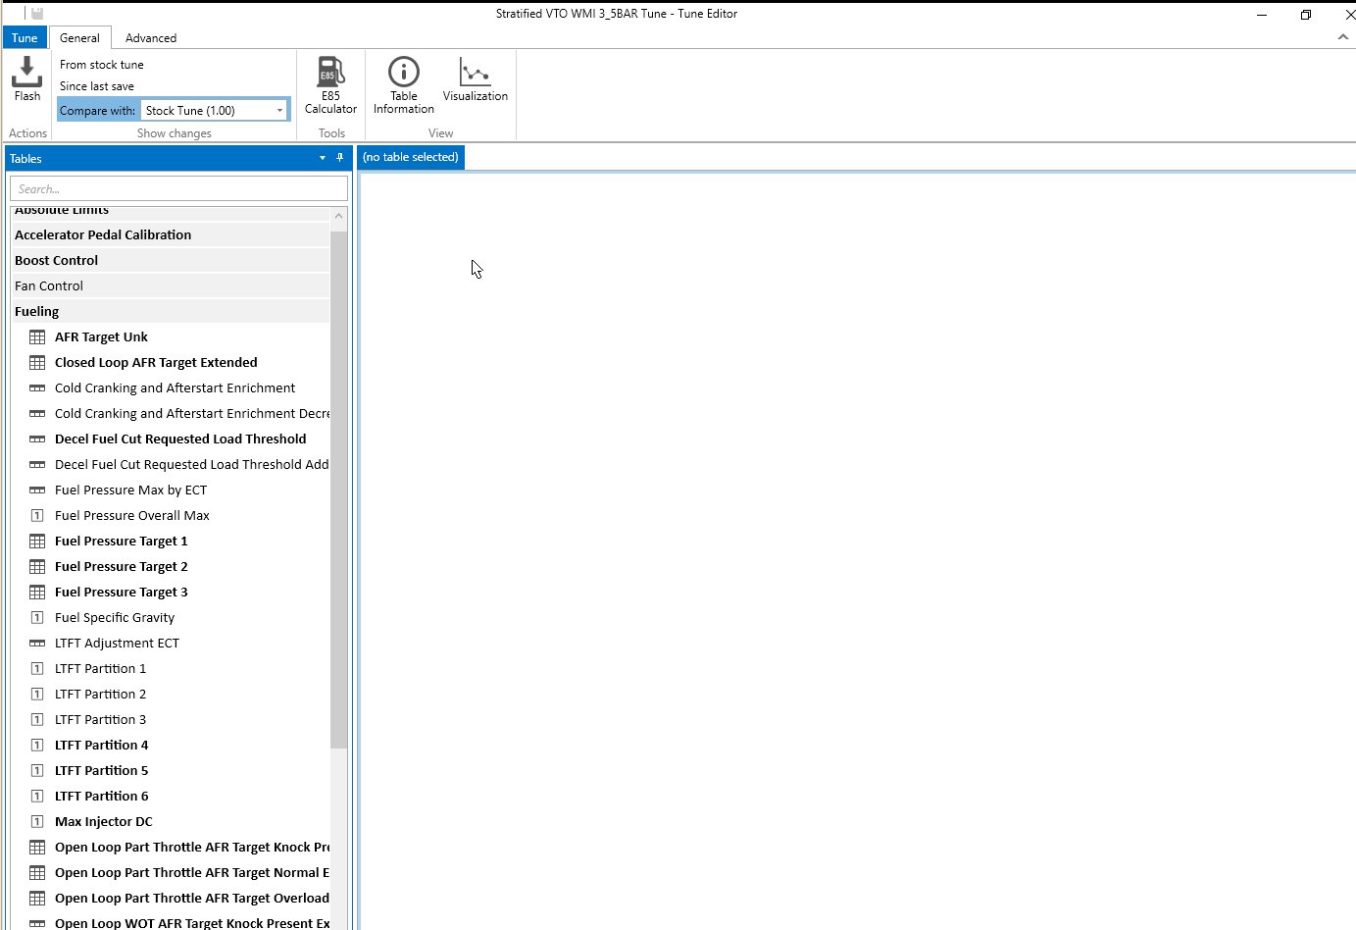
Task: Switch to the General ribbon tab
Action: point(79,37)
